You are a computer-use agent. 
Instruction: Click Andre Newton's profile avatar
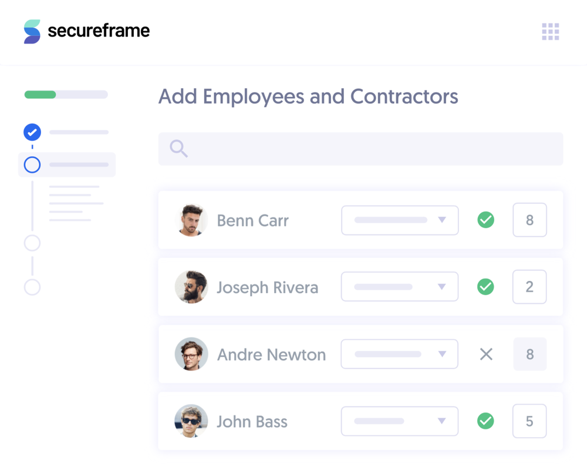point(191,354)
